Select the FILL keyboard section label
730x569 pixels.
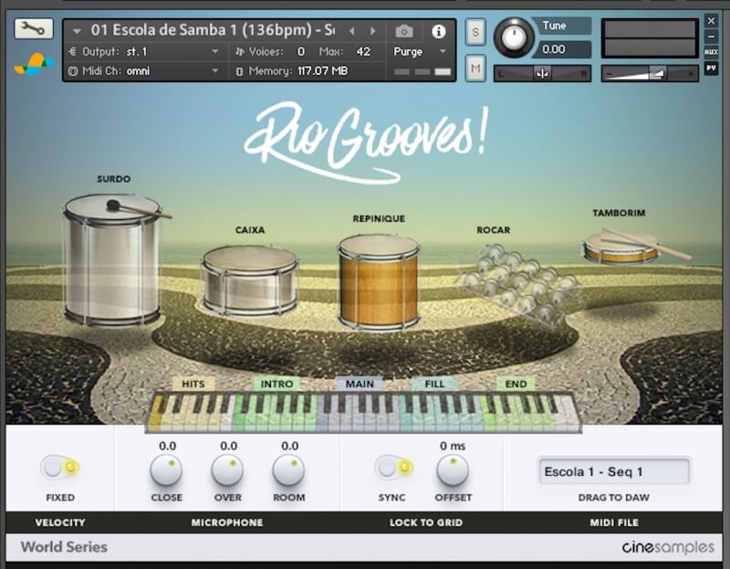434,384
